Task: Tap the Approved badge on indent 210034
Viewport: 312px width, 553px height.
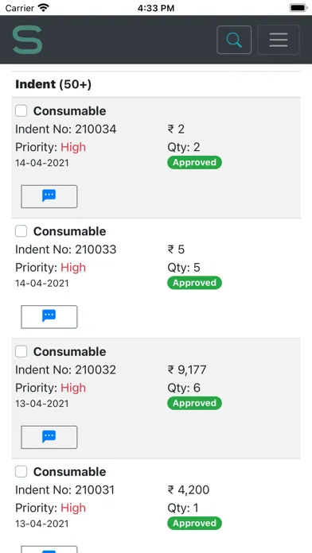Action: click(x=194, y=163)
